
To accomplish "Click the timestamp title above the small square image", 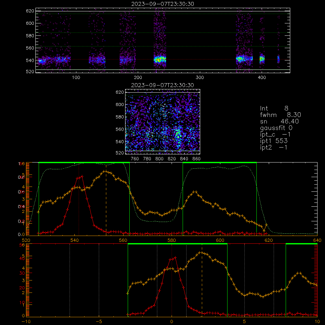I will coord(162,85).
